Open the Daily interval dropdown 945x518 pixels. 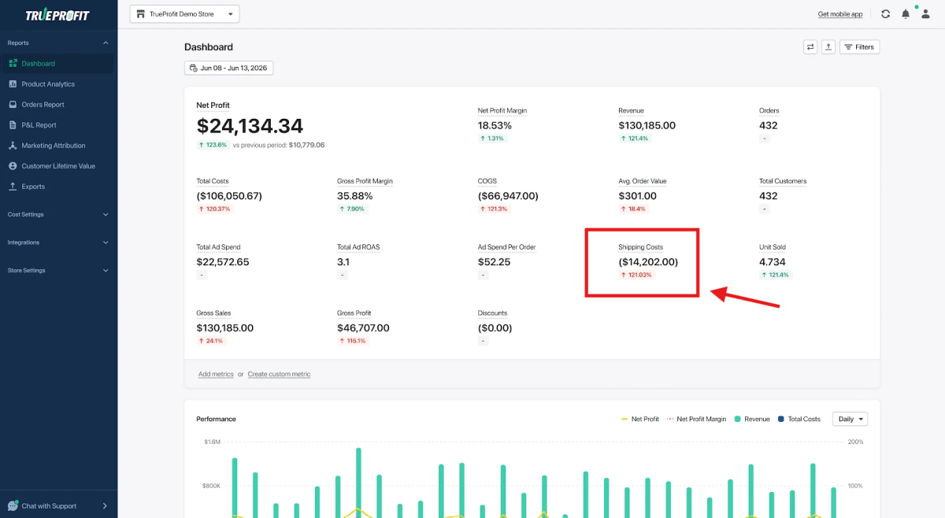pos(850,419)
